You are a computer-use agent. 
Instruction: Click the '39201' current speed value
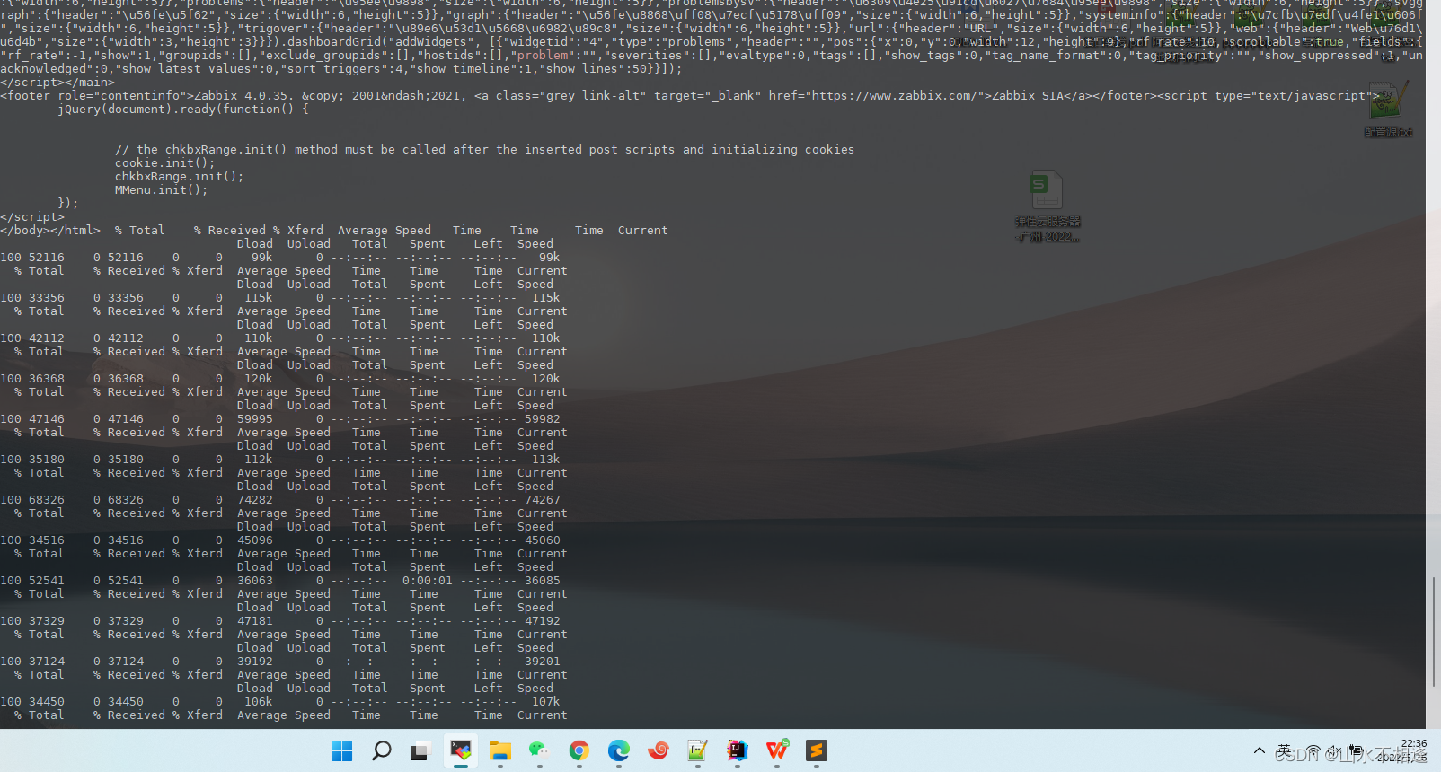pyautogui.click(x=543, y=661)
